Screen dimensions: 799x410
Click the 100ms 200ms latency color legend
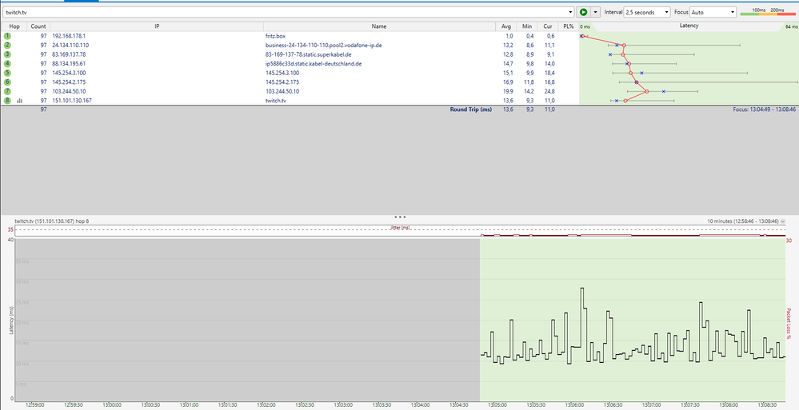click(x=767, y=12)
